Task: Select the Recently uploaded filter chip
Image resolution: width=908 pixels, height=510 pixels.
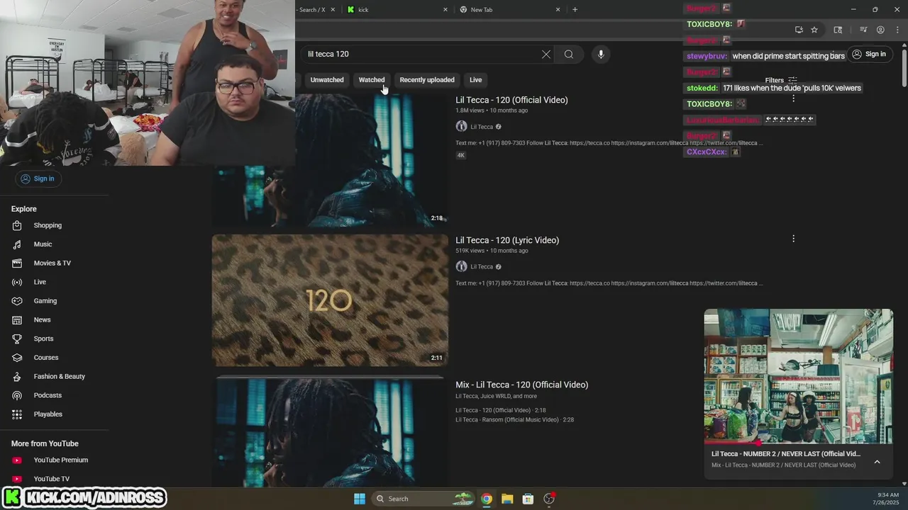Action: 427,80
